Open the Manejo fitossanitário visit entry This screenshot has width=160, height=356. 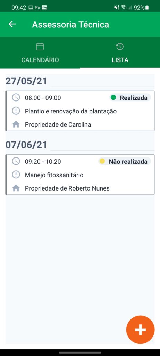point(80,175)
